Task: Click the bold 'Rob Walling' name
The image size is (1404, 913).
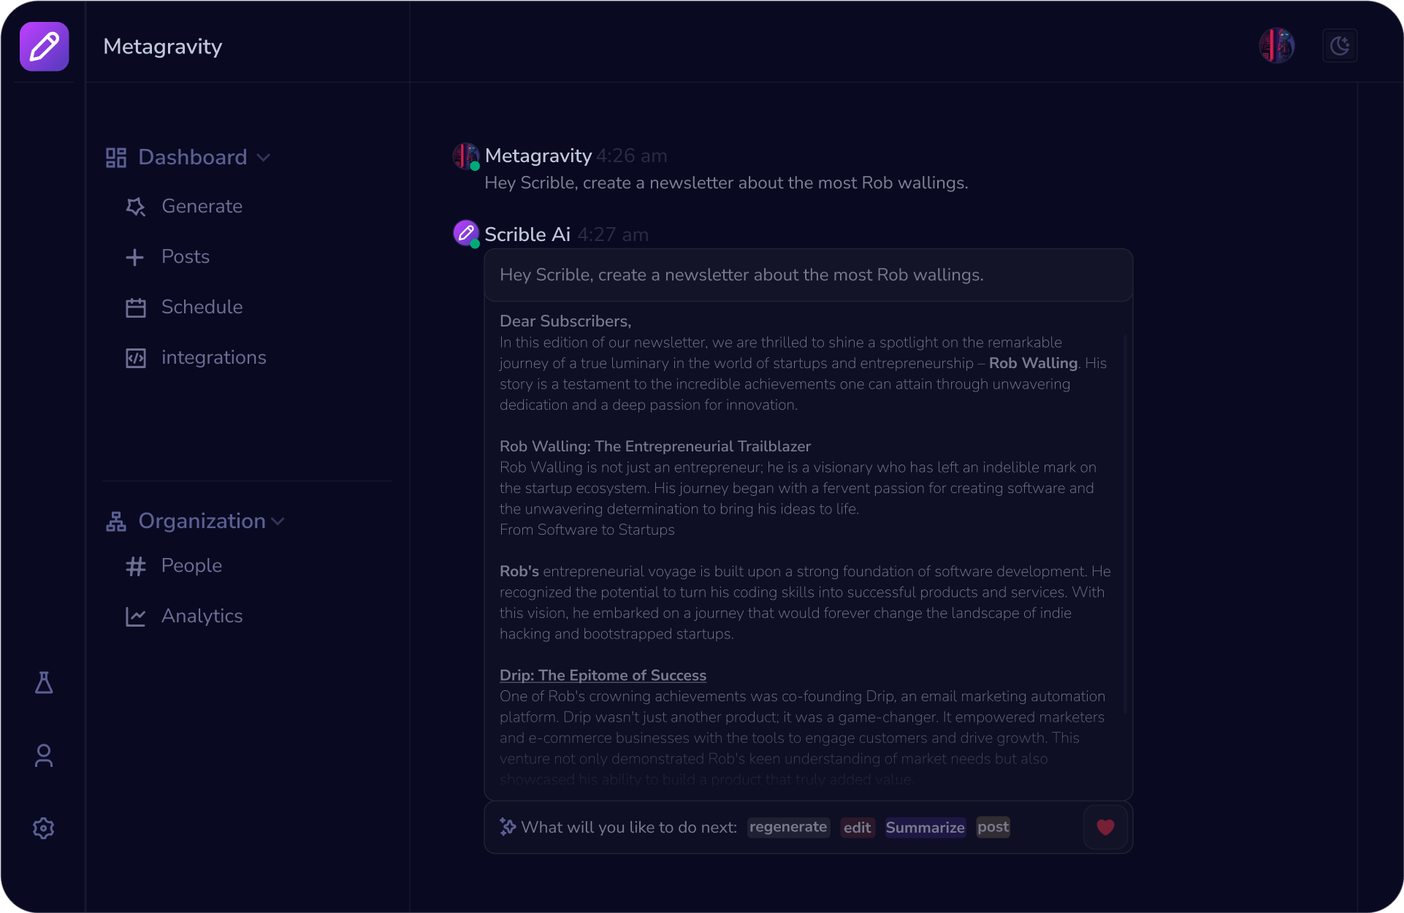Action: [x=1033, y=363]
